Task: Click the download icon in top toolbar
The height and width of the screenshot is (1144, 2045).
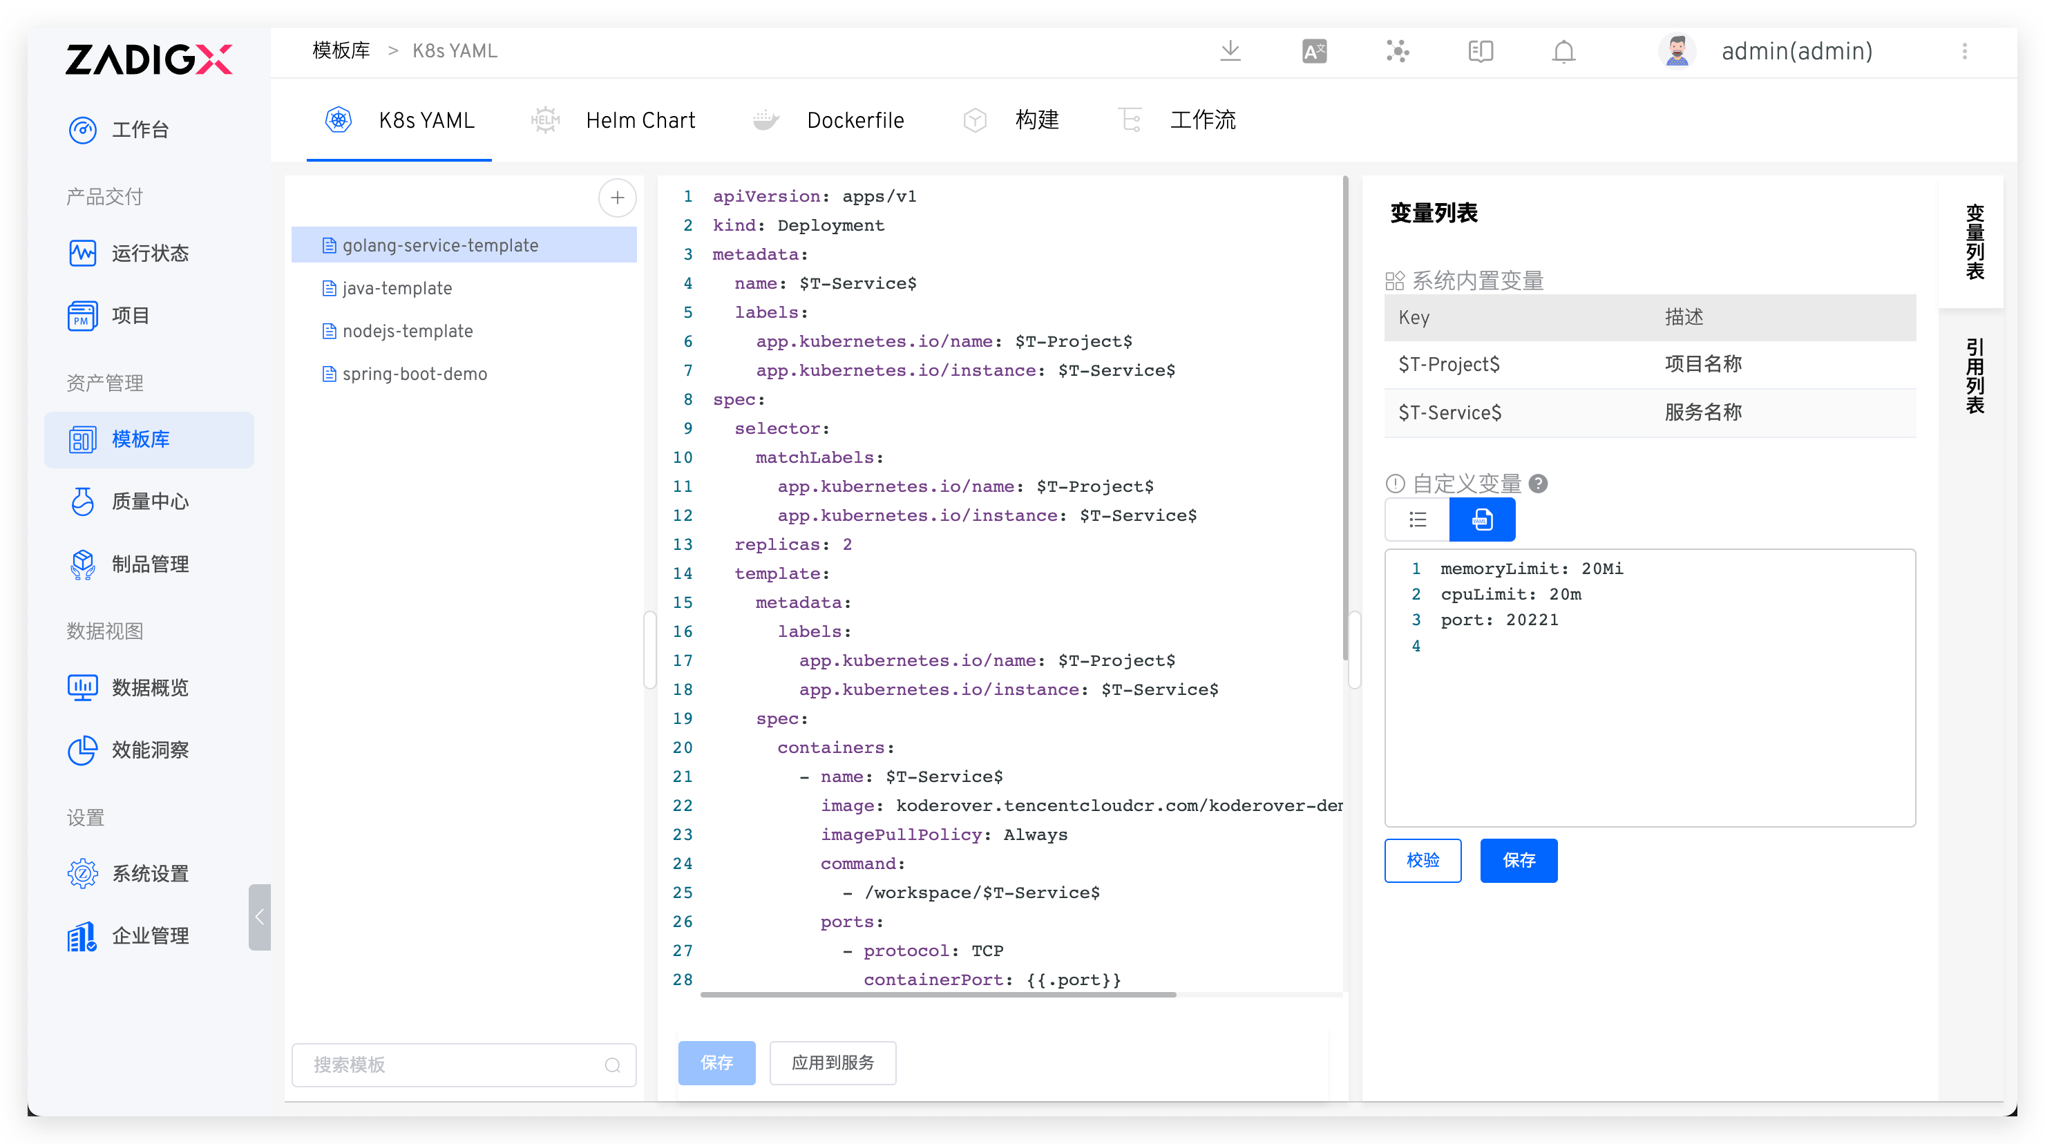Action: point(1230,51)
